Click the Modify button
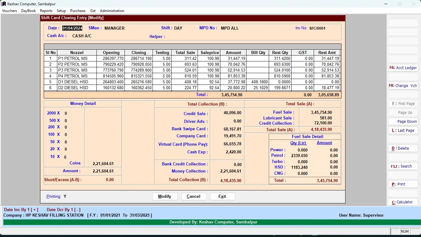 click(165, 196)
